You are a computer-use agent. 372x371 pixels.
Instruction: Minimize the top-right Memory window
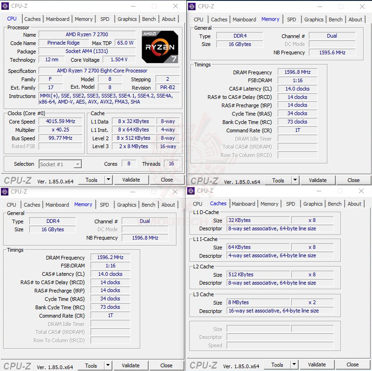[320, 7]
